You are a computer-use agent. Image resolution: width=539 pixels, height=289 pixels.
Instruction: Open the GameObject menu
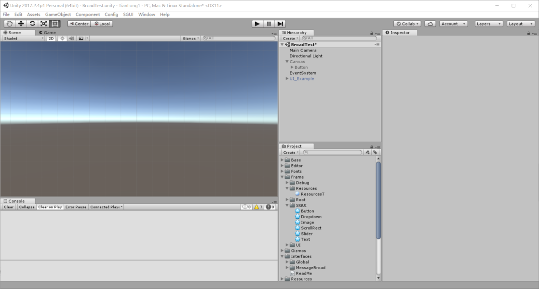[58, 14]
